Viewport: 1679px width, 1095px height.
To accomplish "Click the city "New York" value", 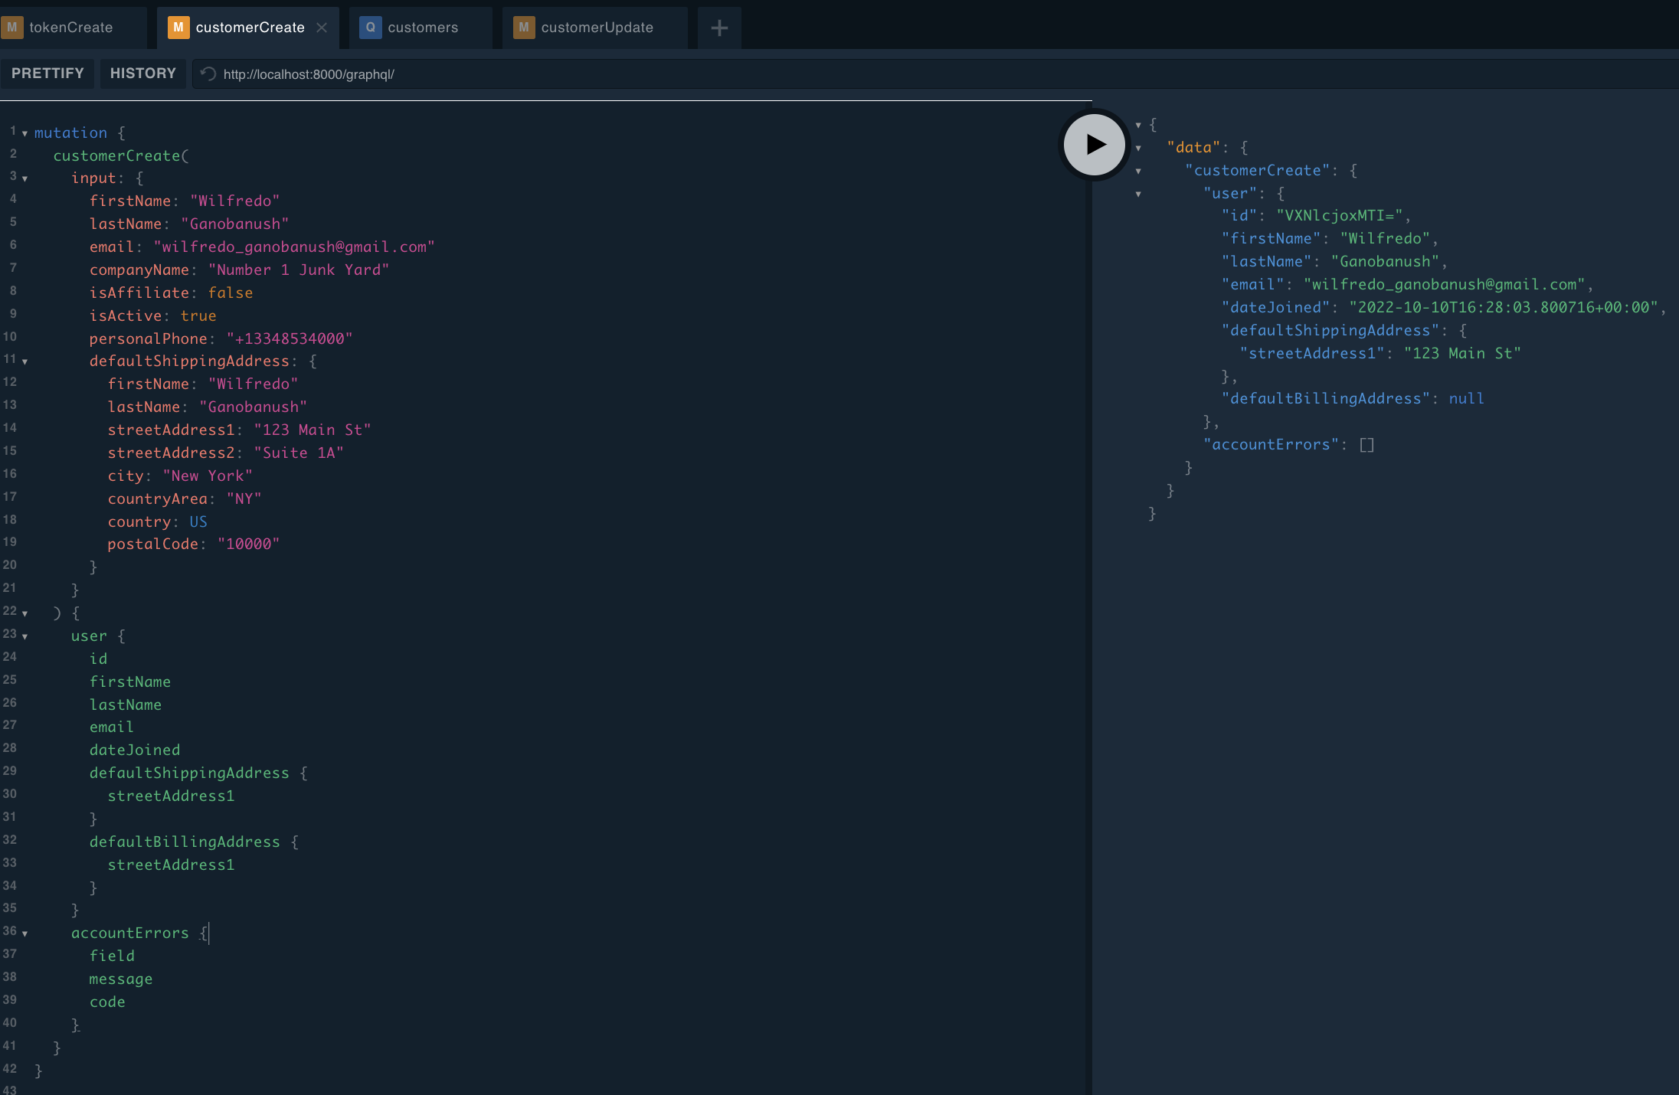I will (x=208, y=476).
